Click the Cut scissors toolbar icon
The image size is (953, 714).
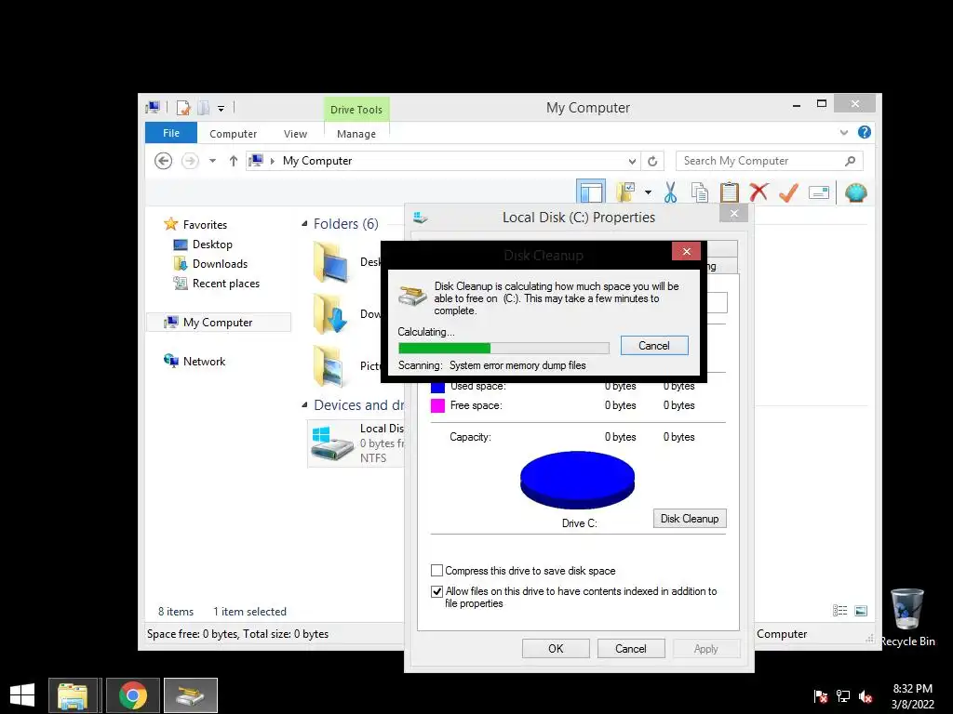click(670, 192)
